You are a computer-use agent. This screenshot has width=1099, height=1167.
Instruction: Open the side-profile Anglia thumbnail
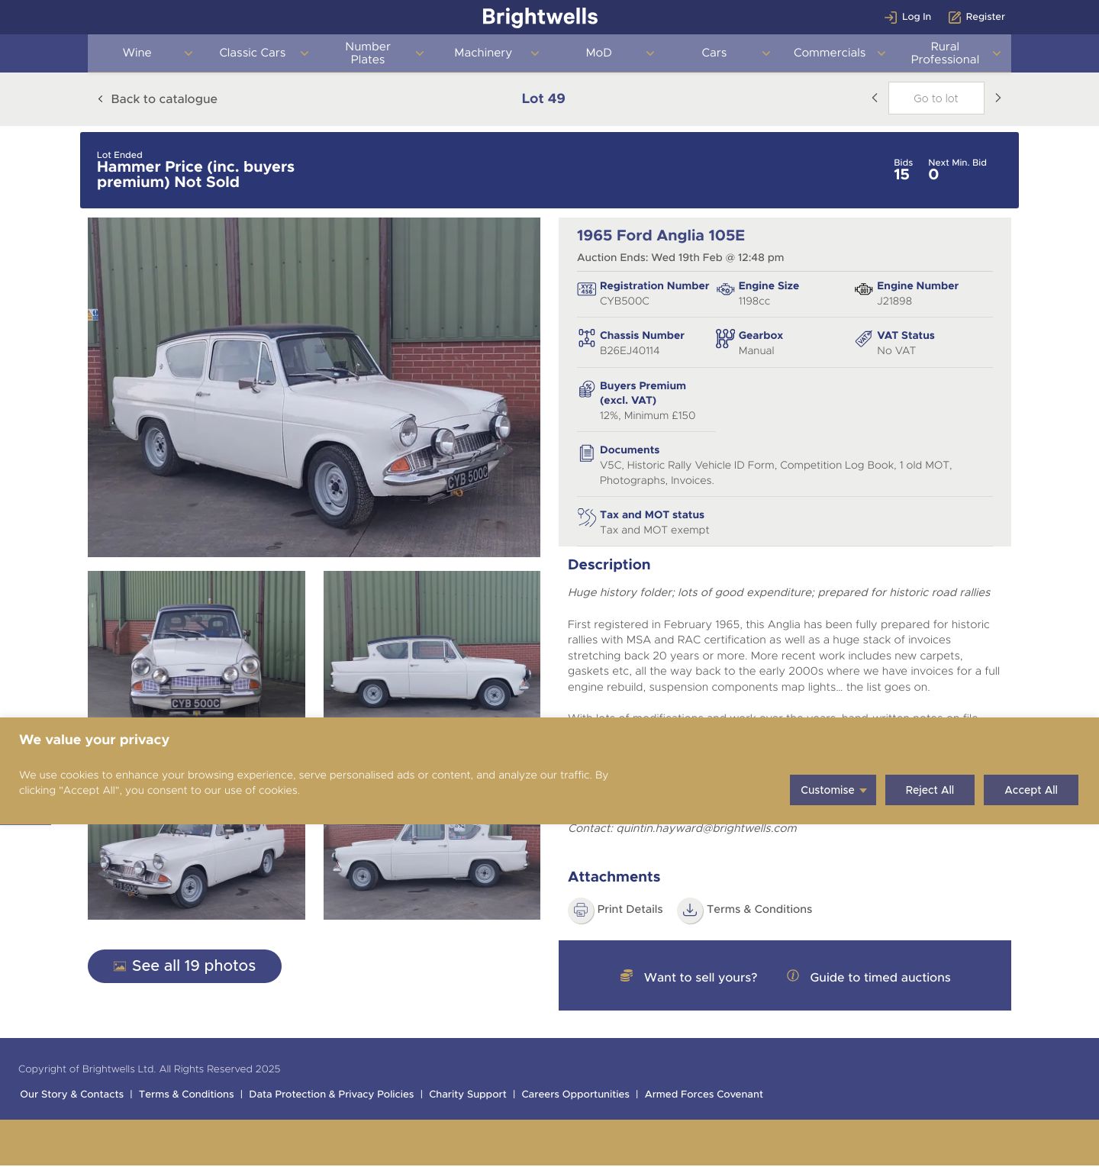point(432,644)
